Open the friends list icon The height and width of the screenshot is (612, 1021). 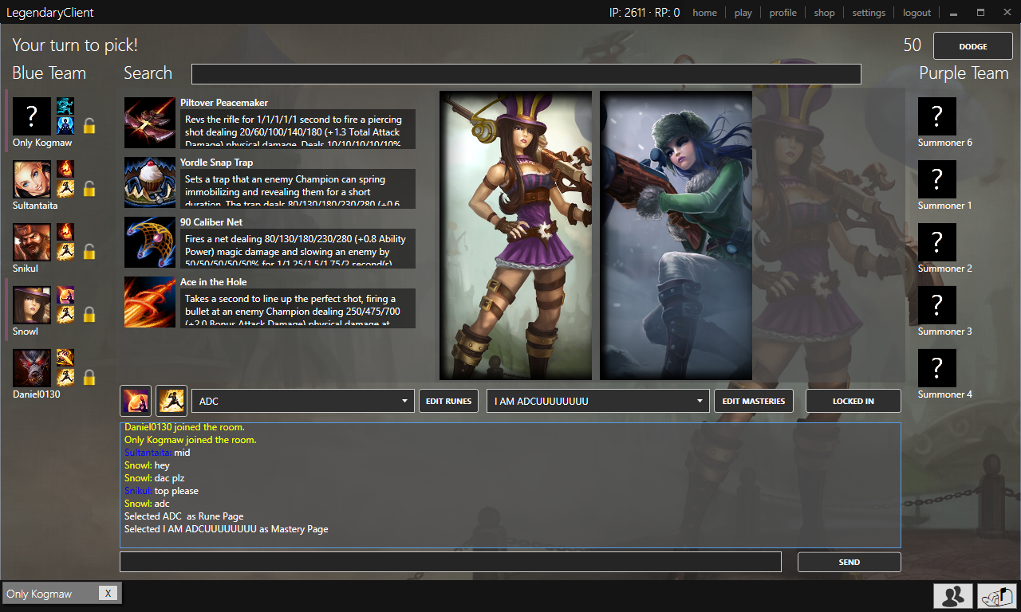point(953,596)
